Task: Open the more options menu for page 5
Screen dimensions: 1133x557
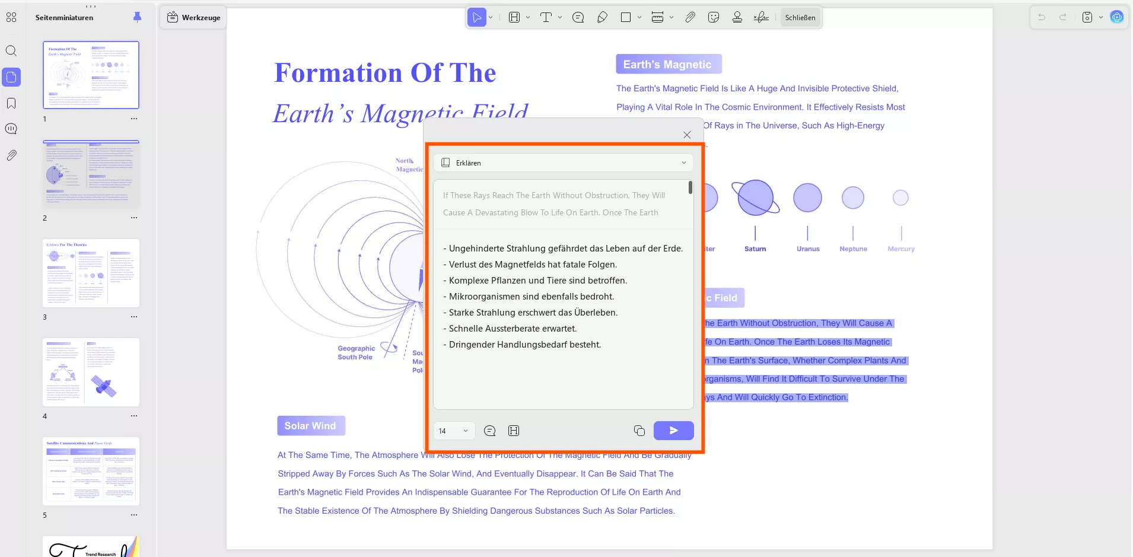Action: [134, 515]
